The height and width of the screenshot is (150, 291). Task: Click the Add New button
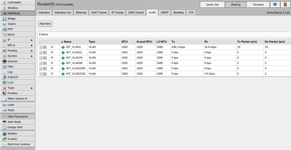click(45, 24)
